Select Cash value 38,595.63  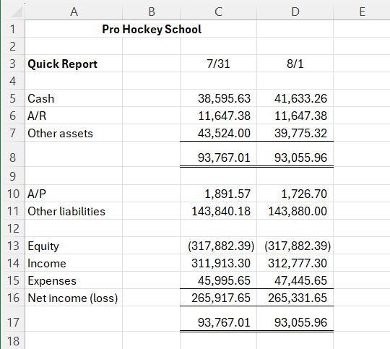218,98
